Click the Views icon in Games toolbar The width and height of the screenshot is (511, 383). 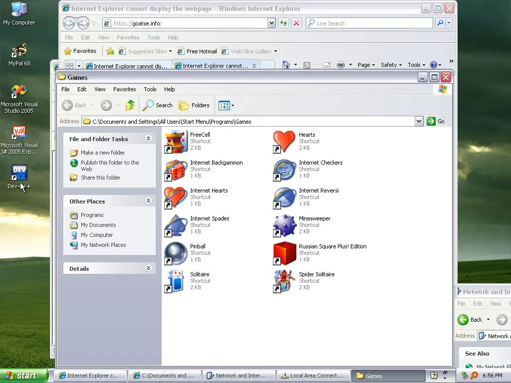224,105
